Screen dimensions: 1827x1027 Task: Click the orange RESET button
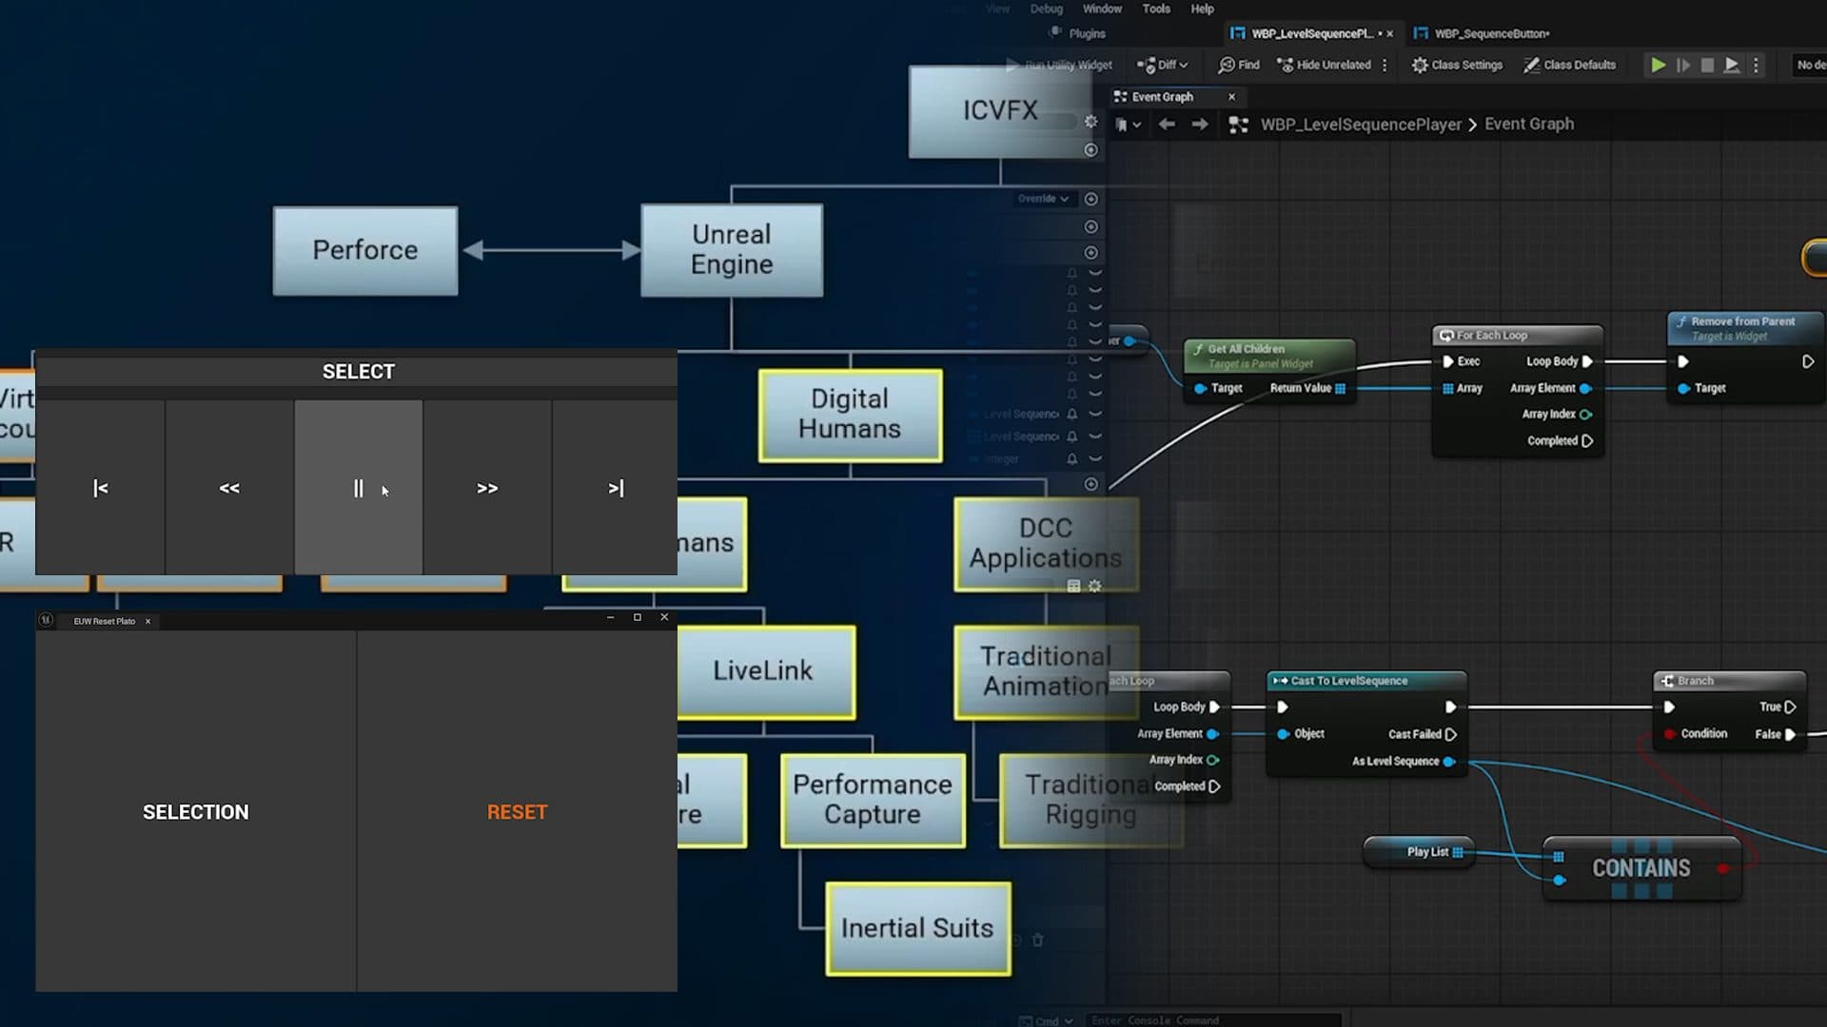pos(517,812)
